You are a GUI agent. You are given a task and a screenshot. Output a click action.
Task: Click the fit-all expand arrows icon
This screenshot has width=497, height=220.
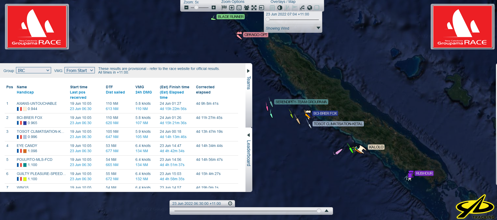254,8
